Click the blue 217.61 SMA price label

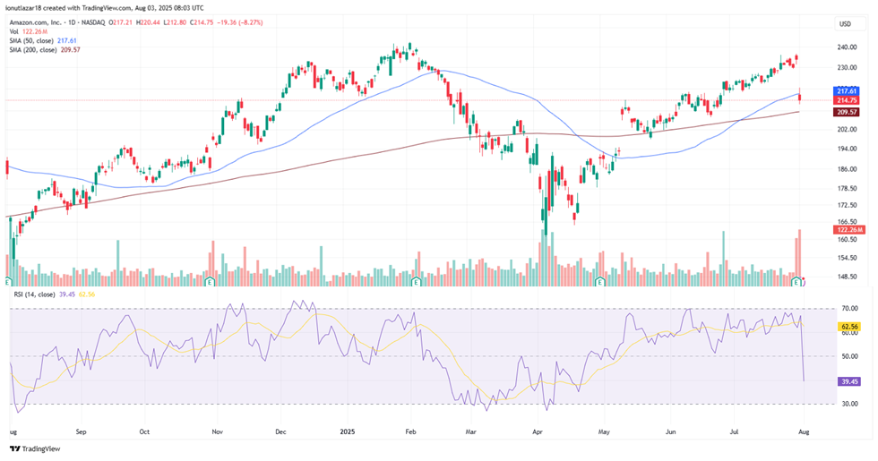[847, 91]
